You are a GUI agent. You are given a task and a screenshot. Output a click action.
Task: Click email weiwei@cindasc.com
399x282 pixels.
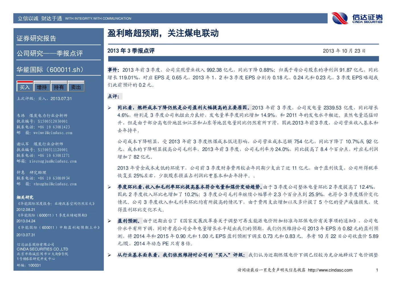pos(53,133)
